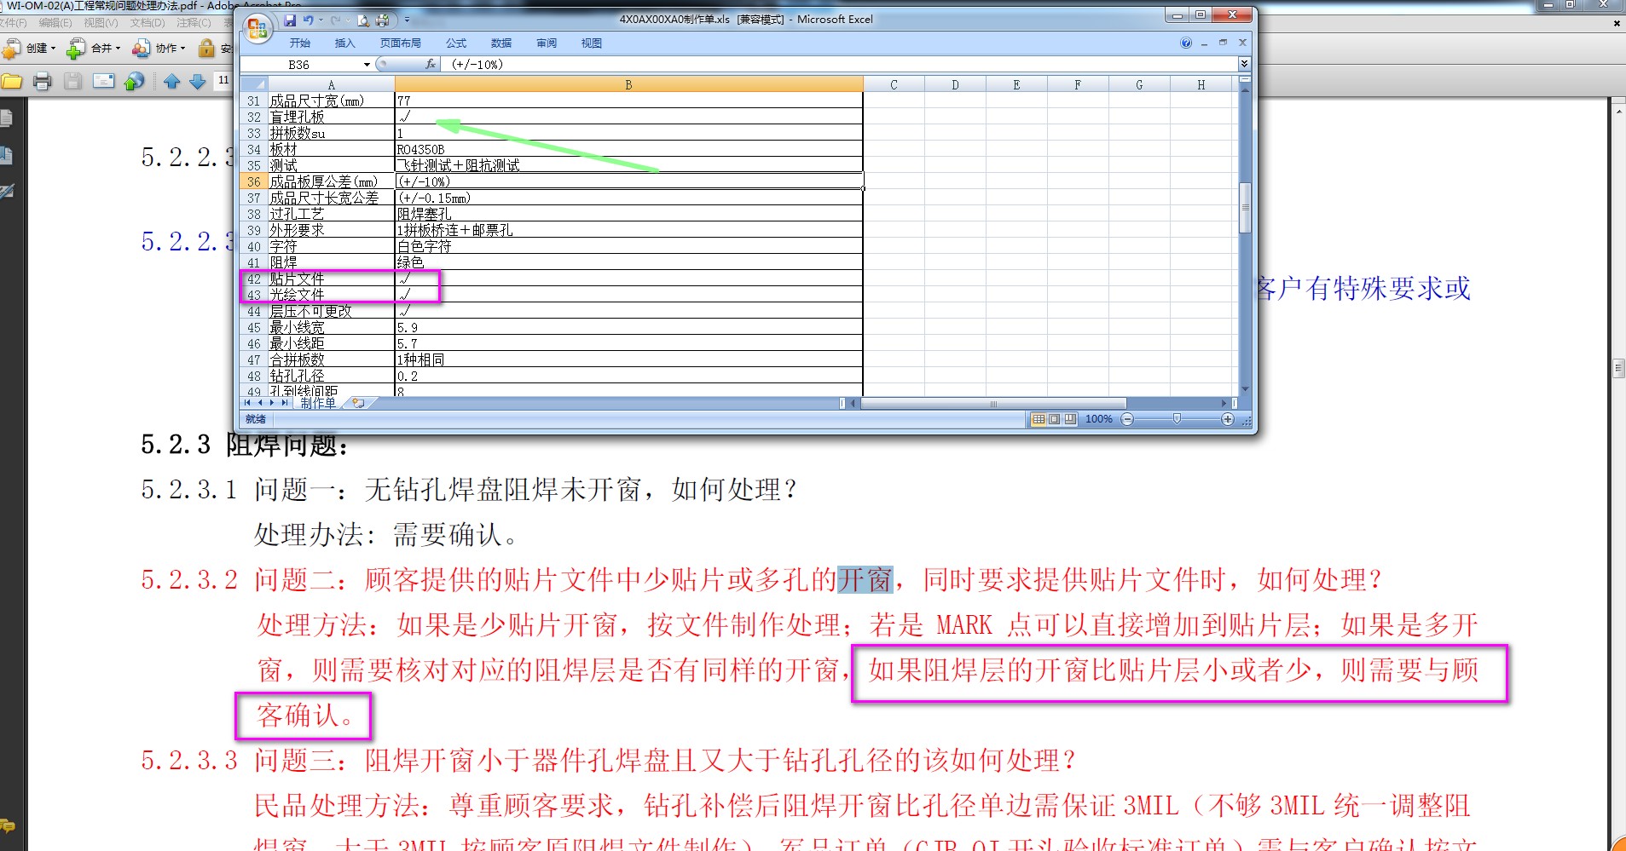
Task: Select column B header
Action: click(x=628, y=84)
